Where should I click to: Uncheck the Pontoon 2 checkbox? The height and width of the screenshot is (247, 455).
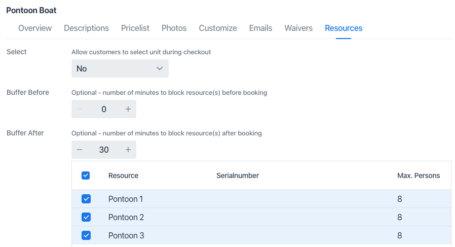86,217
